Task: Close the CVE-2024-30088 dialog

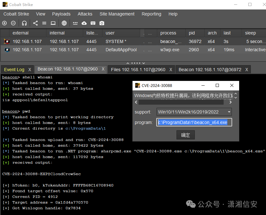Action: 232,85
